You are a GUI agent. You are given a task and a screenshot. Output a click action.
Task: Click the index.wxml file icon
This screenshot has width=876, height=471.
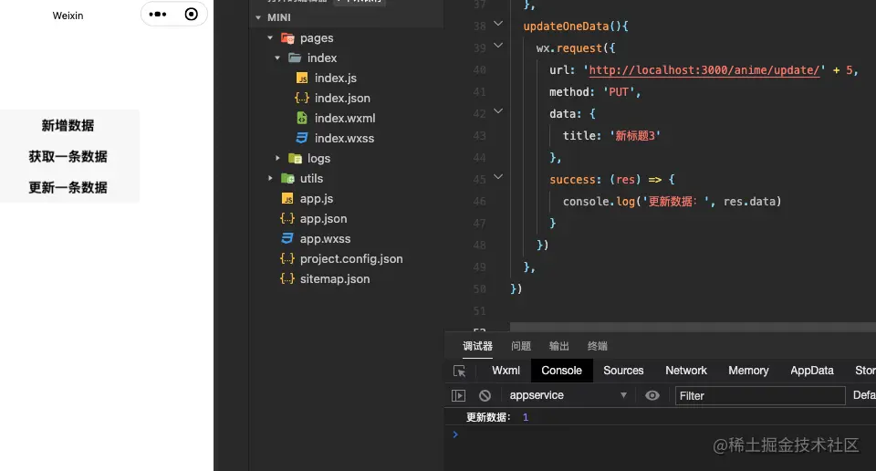[302, 118]
